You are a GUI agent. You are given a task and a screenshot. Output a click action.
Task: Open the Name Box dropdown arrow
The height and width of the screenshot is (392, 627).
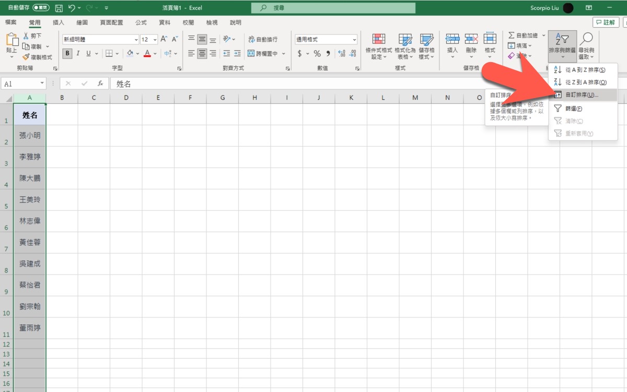(x=42, y=84)
